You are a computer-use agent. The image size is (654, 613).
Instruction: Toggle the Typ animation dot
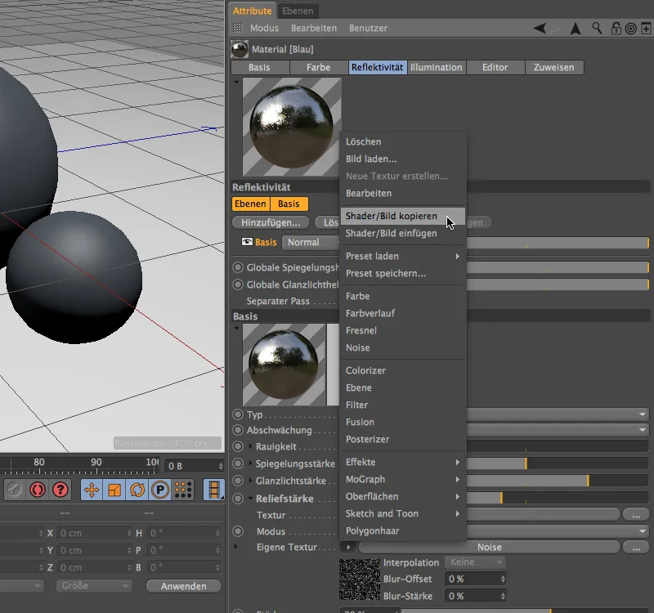coord(238,414)
